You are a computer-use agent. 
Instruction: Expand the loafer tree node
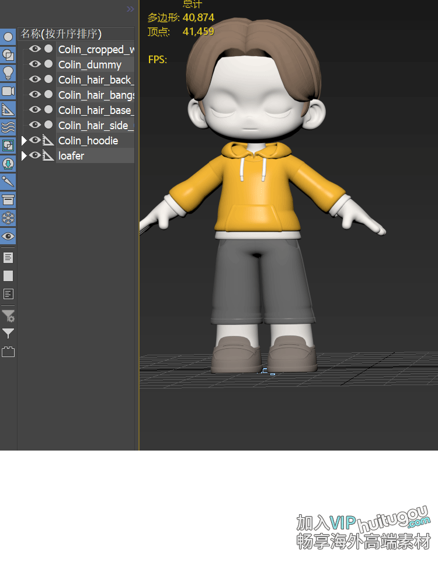tap(24, 155)
